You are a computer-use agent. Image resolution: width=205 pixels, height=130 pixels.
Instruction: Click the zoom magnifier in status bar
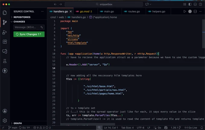pos(99,128)
